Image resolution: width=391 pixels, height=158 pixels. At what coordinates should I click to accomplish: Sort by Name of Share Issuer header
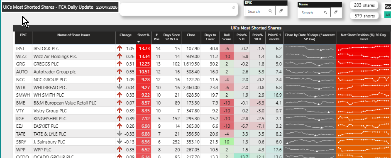[73, 35]
